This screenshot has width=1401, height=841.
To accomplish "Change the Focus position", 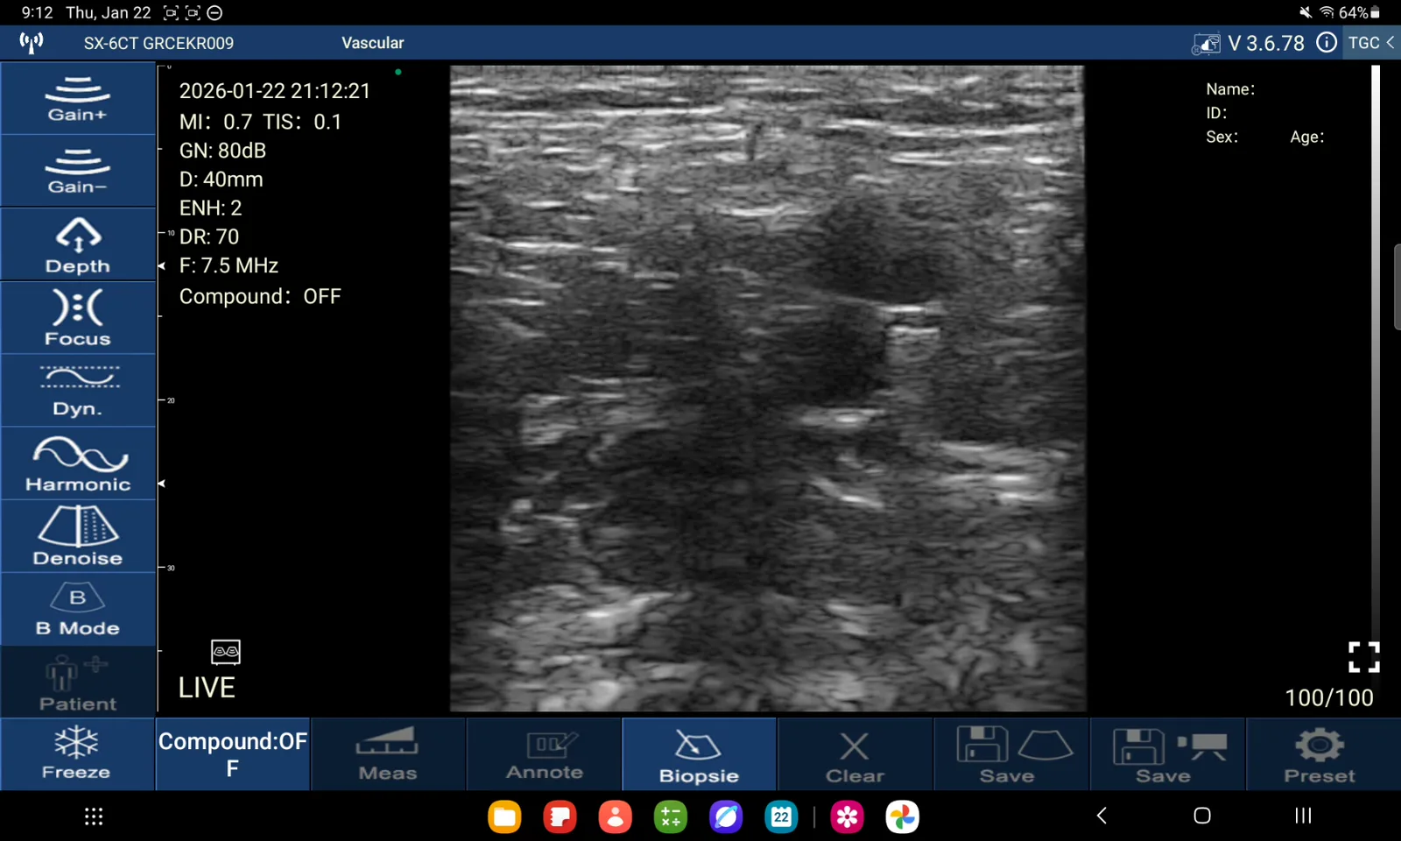I will coord(78,318).
